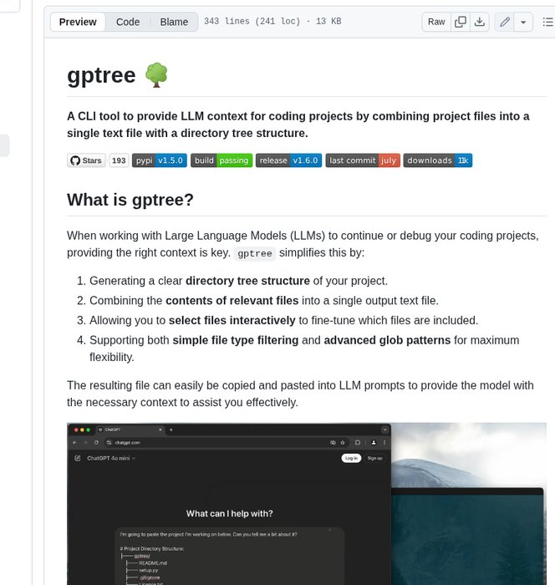
Task: Open the last commit july badge
Action: (x=363, y=160)
